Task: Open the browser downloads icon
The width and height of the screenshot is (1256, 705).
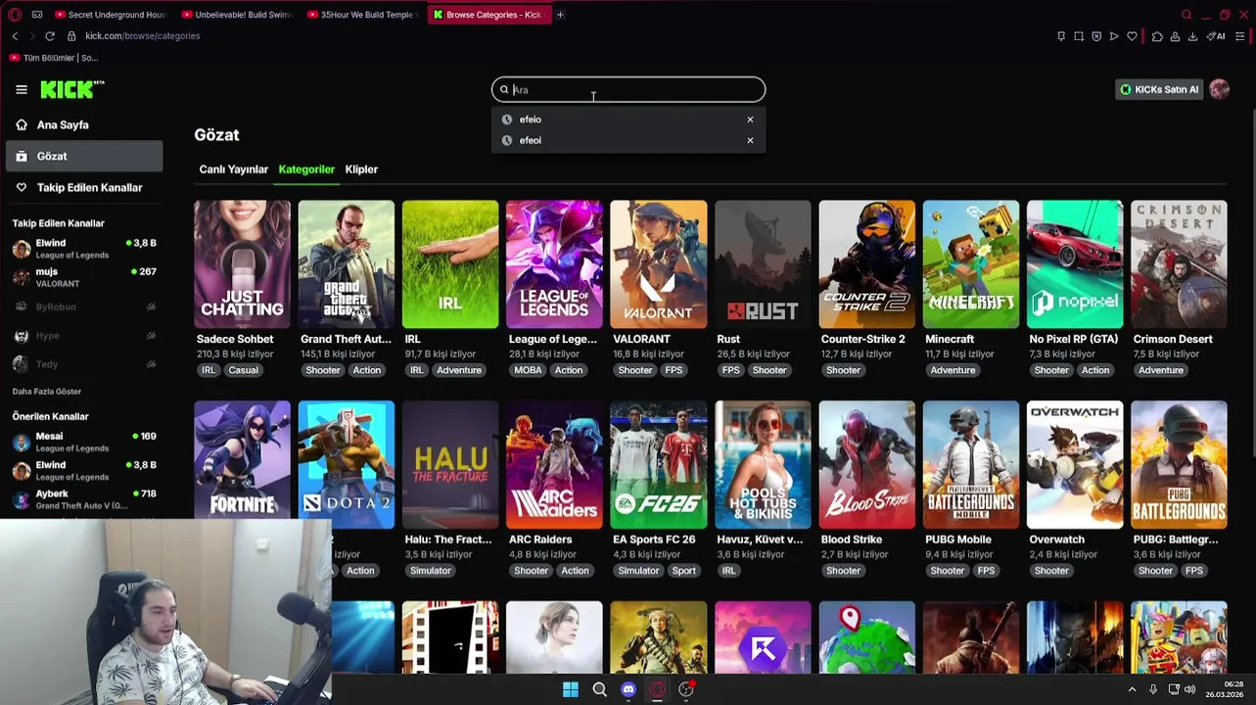Action: [x=1192, y=36]
